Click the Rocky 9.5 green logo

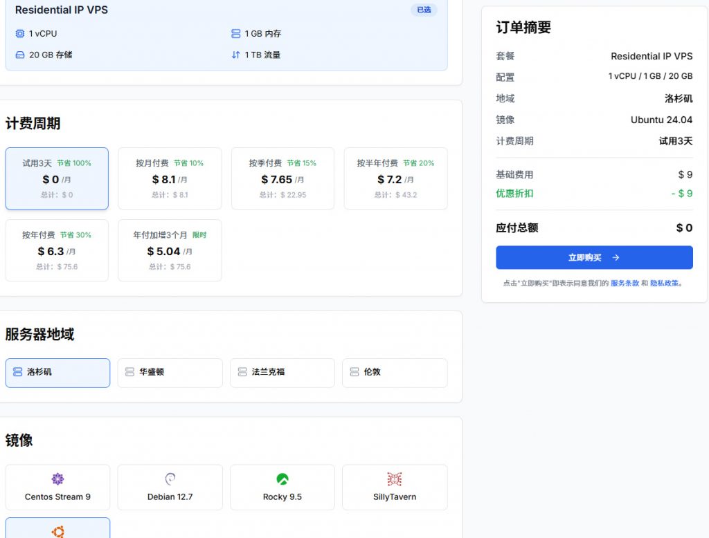[x=282, y=478]
